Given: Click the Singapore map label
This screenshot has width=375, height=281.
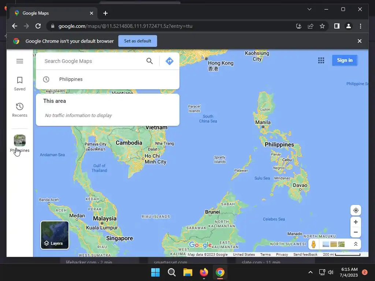Looking at the screenshot, I should click(120, 238).
